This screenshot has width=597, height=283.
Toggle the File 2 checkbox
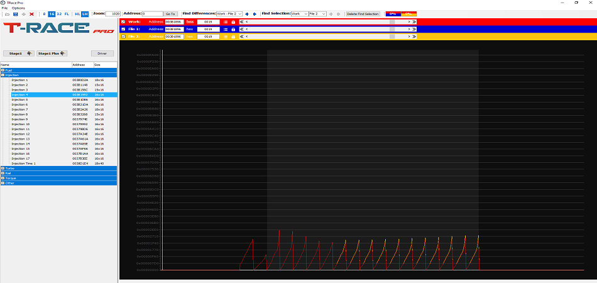(123, 36)
